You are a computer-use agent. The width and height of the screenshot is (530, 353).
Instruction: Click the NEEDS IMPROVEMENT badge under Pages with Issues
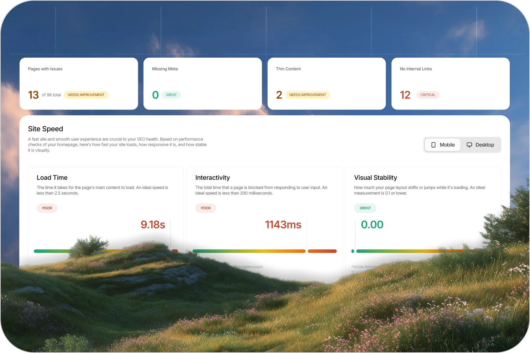(x=86, y=95)
